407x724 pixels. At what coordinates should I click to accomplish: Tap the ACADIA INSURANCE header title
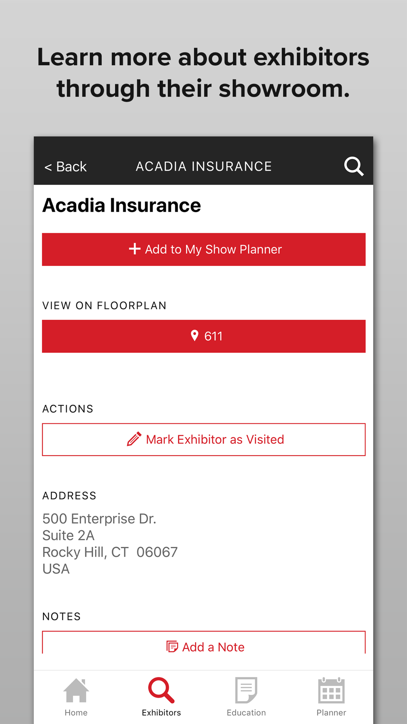tap(203, 166)
